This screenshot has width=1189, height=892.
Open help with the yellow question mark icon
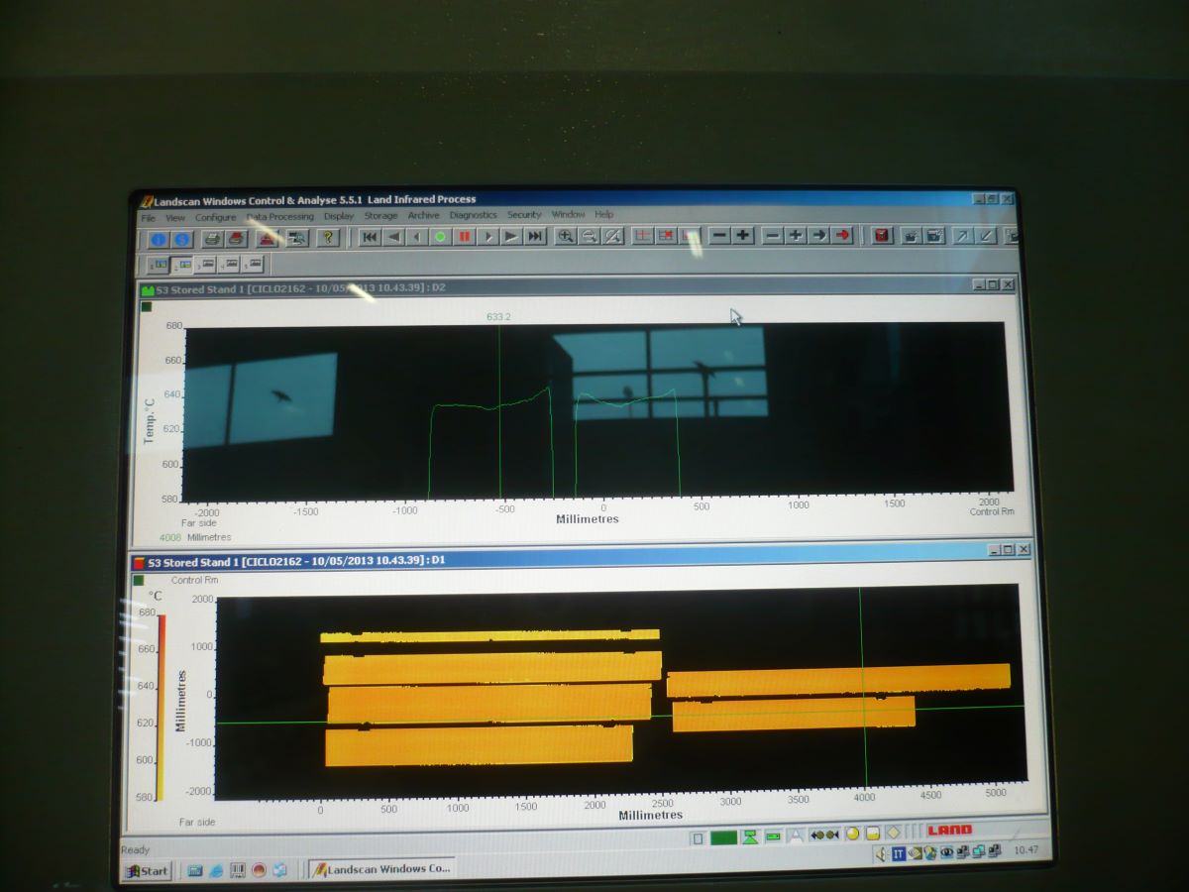[x=329, y=238]
